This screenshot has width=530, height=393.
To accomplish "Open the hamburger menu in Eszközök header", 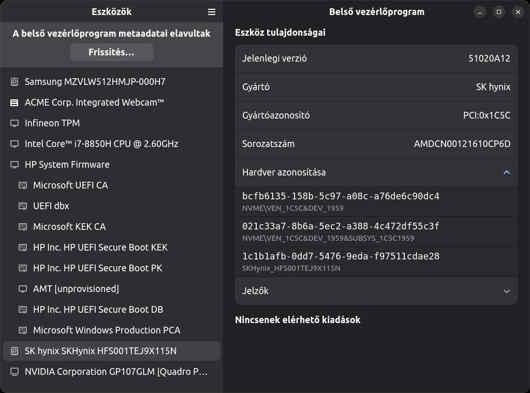I will (211, 12).
